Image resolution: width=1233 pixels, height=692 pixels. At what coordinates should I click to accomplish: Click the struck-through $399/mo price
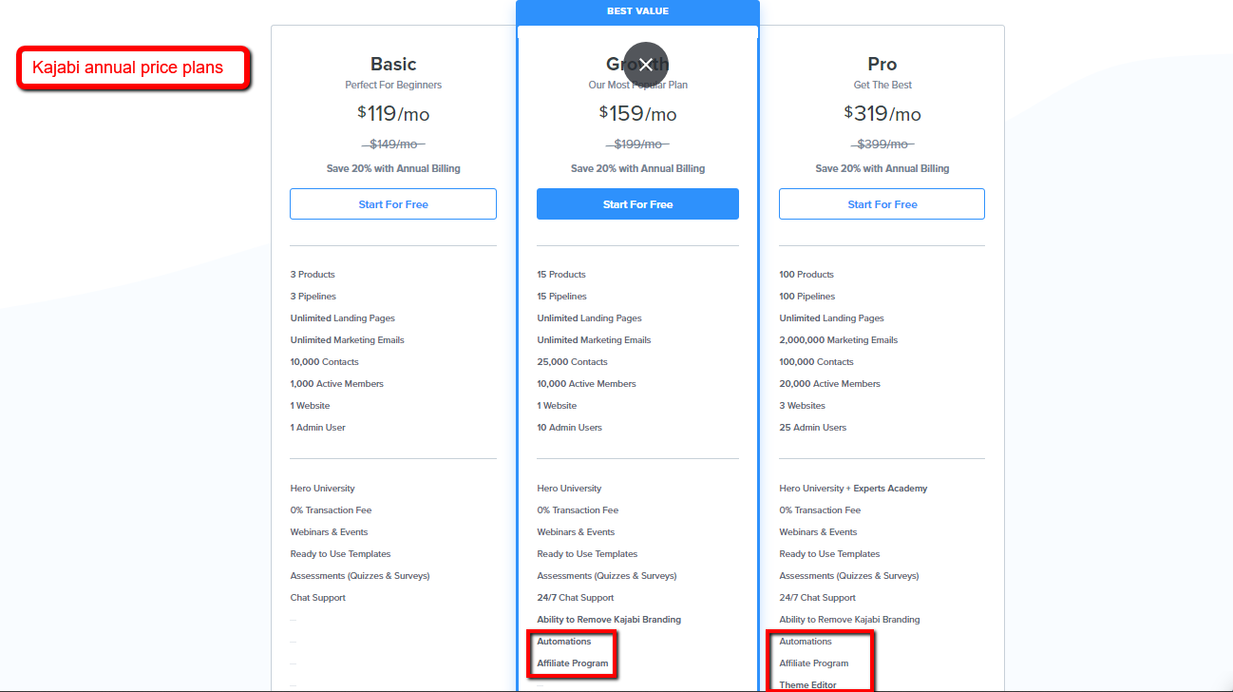[882, 144]
